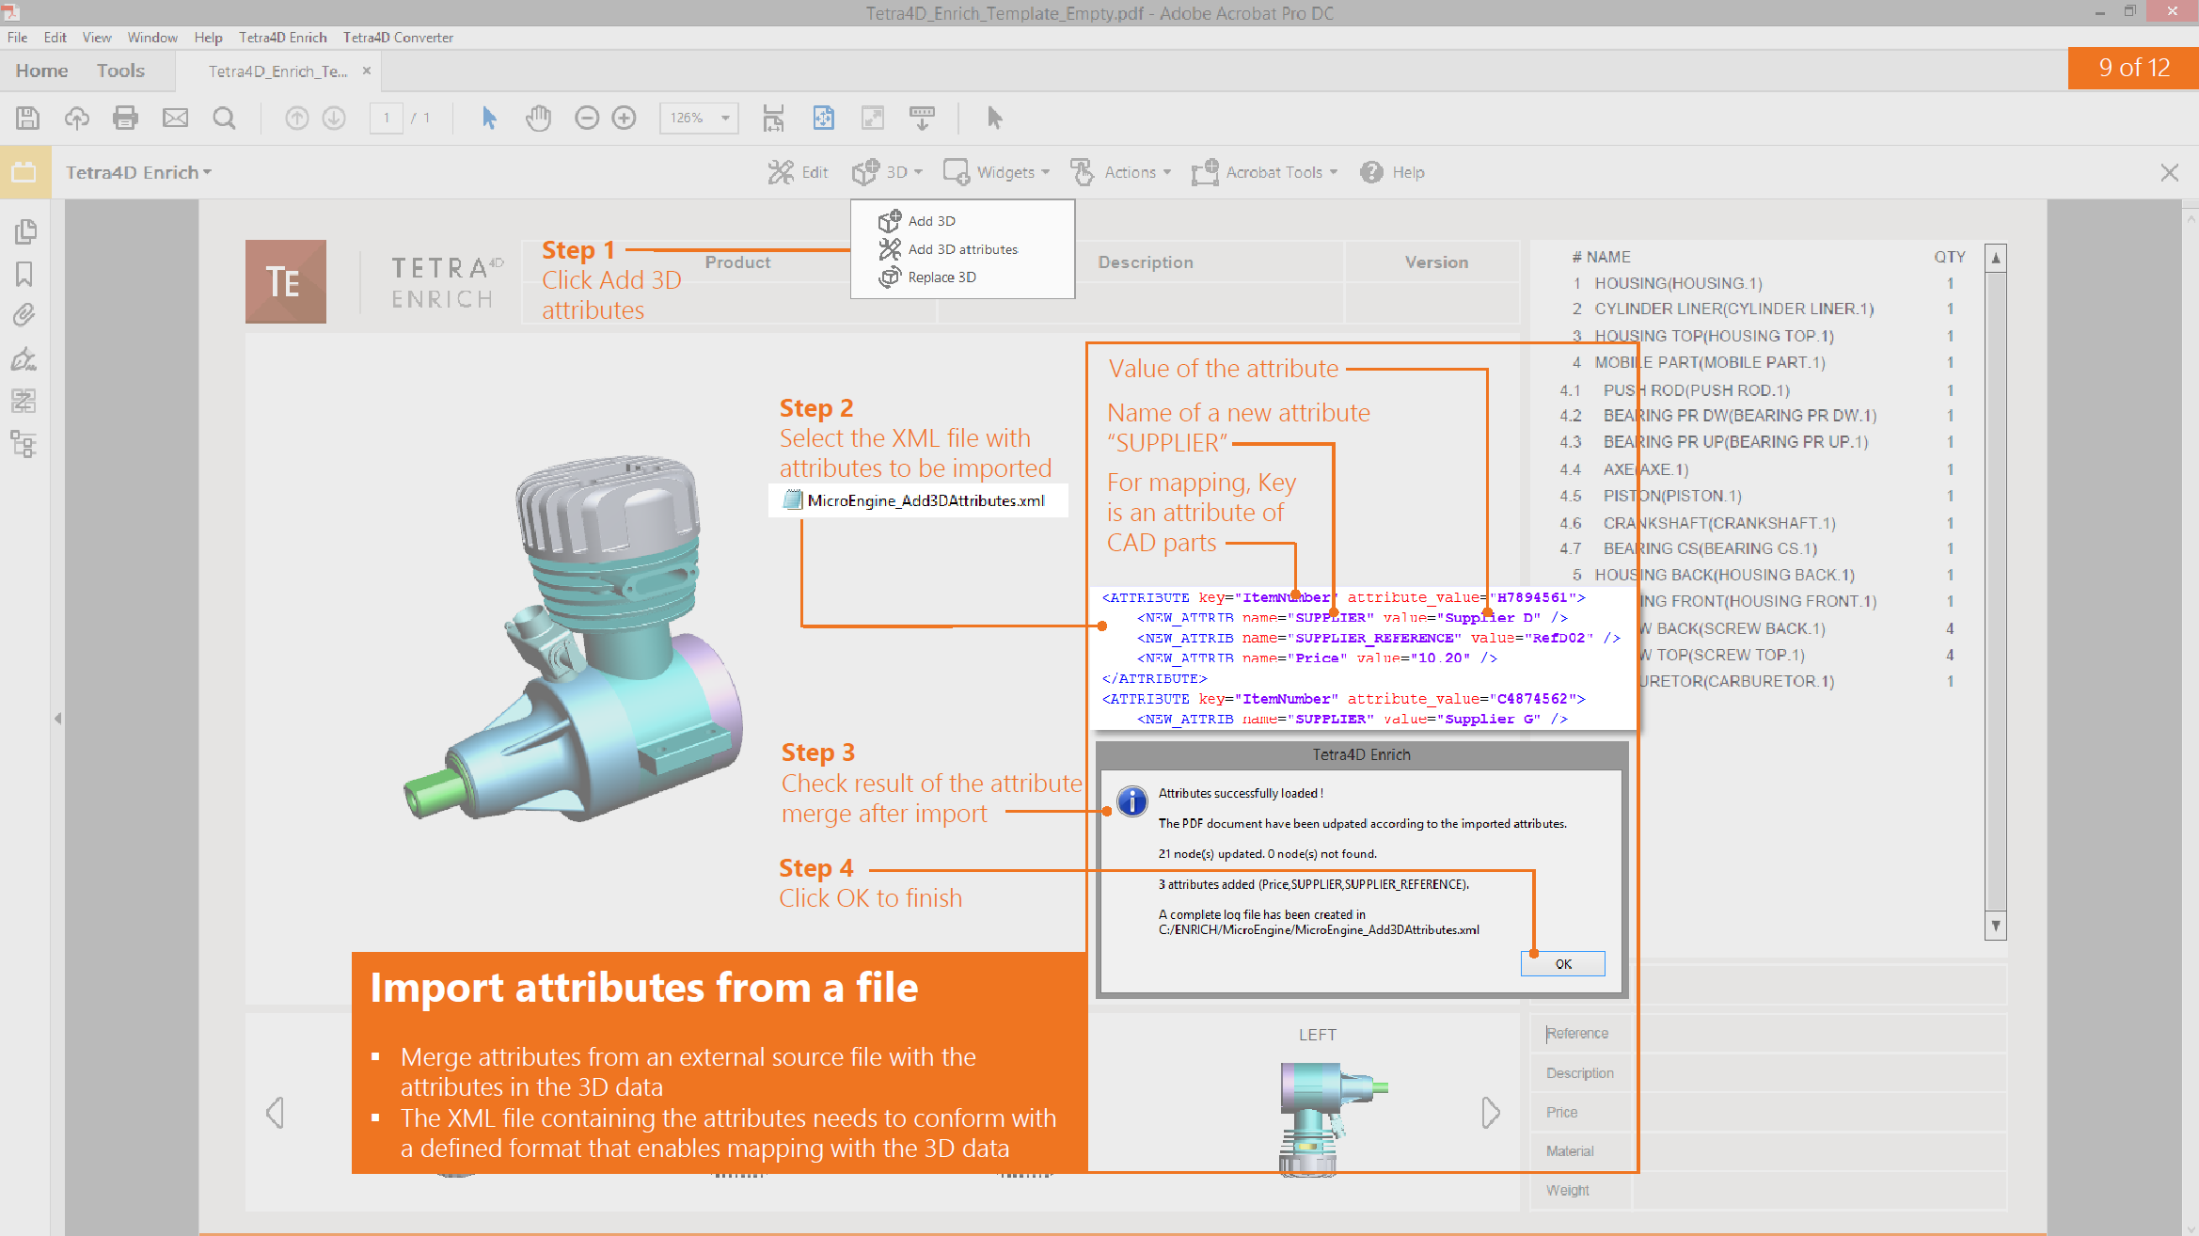Click the next view right arrow

click(x=1491, y=1113)
